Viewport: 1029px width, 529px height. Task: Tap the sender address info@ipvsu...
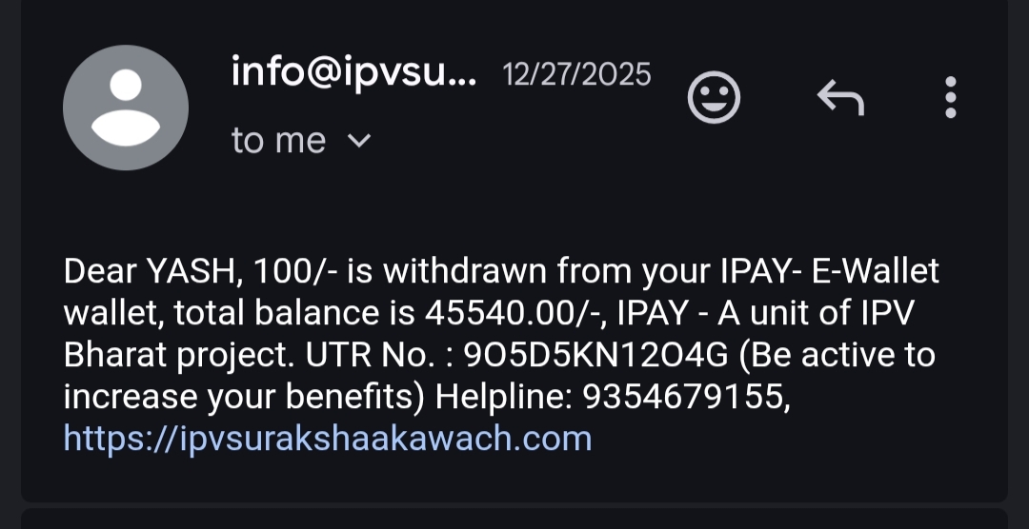tap(353, 72)
